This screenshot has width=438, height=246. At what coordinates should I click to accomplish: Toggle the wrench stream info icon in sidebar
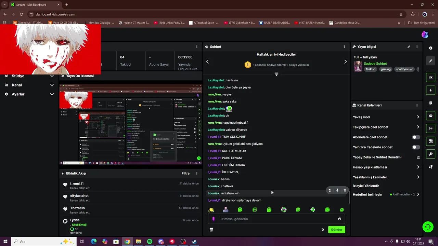click(431, 154)
